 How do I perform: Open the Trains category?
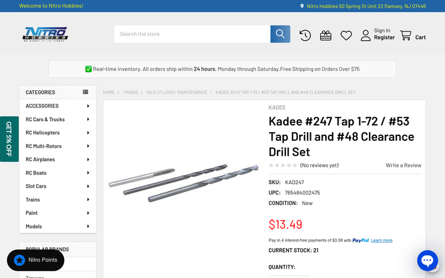click(x=33, y=200)
